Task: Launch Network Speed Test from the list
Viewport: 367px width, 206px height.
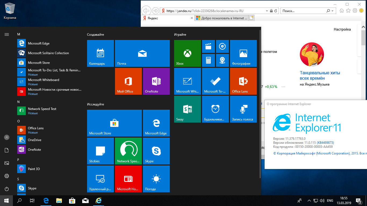Action: tap(49, 111)
